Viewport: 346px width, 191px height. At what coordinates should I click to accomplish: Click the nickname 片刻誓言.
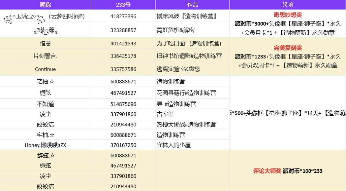pyautogui.click(x=45, y=56)
